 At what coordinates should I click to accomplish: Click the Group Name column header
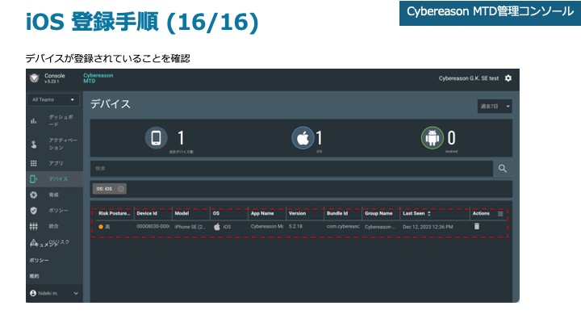[378, 213]
